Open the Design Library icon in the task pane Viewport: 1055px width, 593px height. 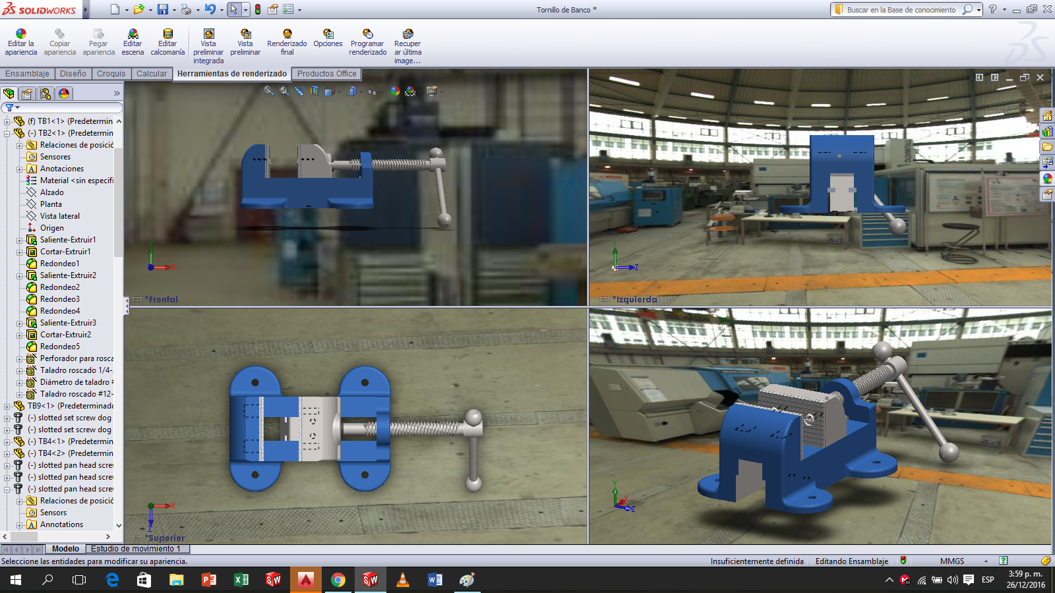[x=1047, y=131]
